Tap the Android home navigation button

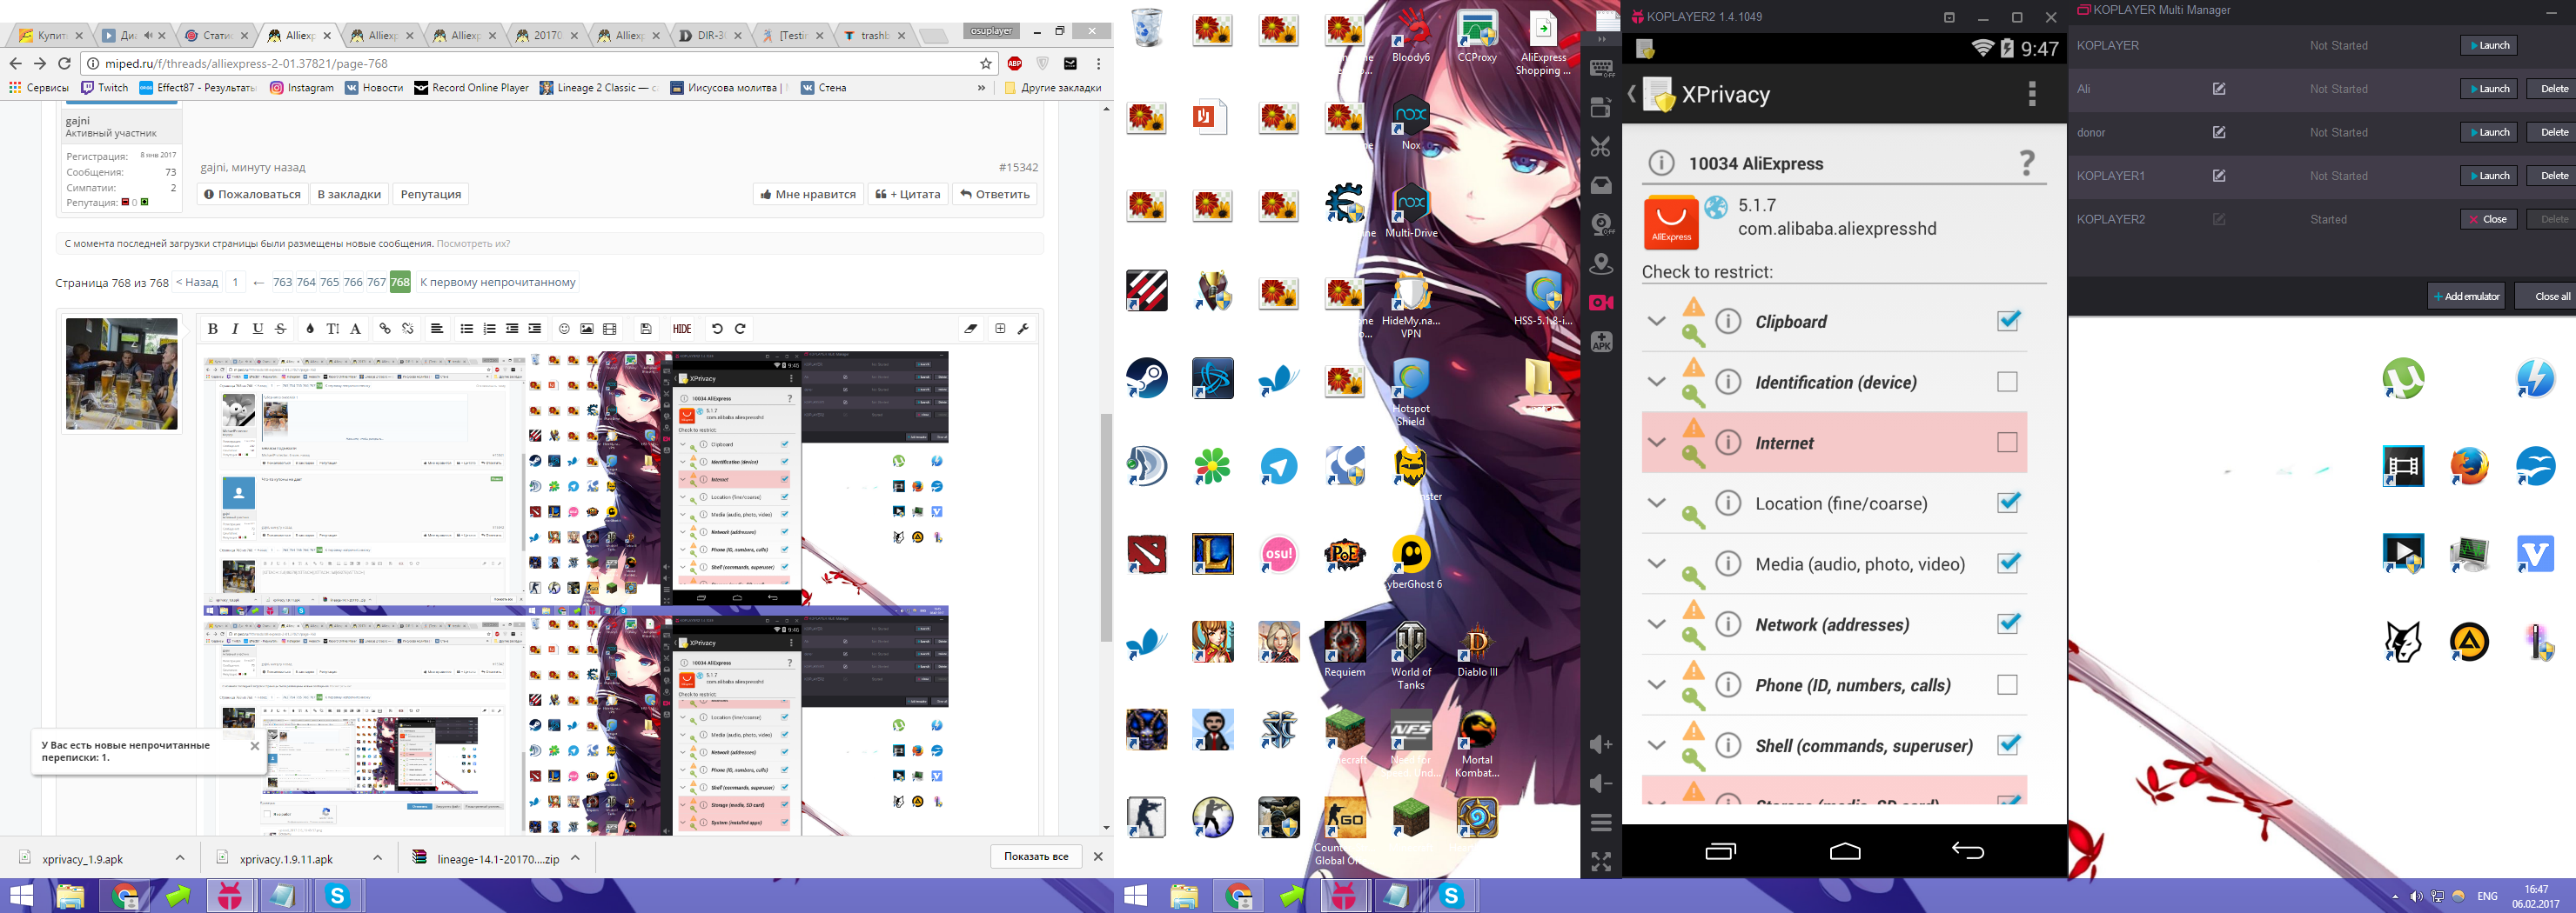coord(1845,851)
